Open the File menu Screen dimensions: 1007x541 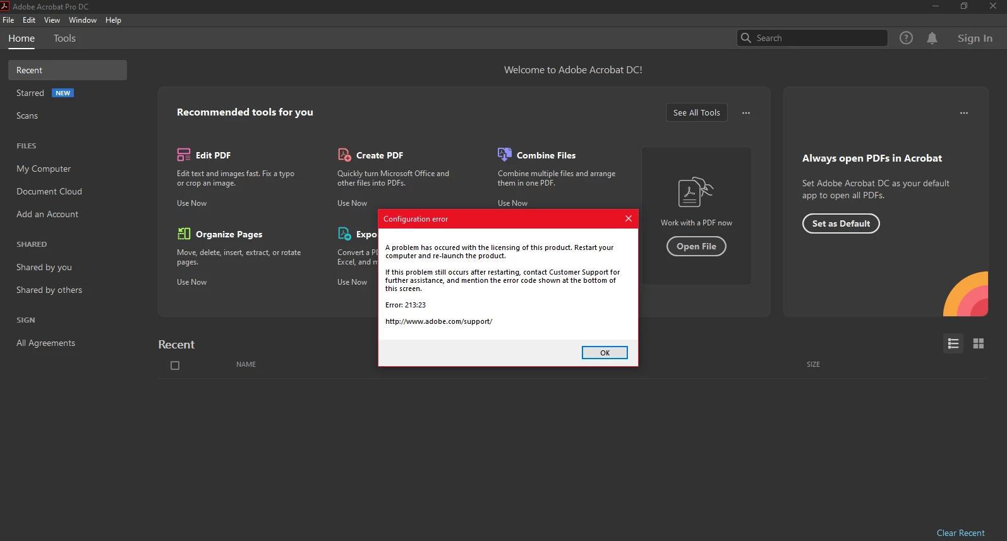point(8,20)
